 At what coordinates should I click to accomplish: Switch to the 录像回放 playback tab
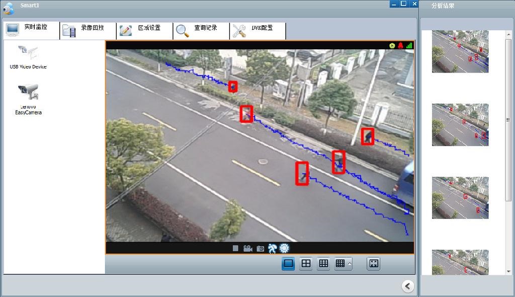point(87,29)
